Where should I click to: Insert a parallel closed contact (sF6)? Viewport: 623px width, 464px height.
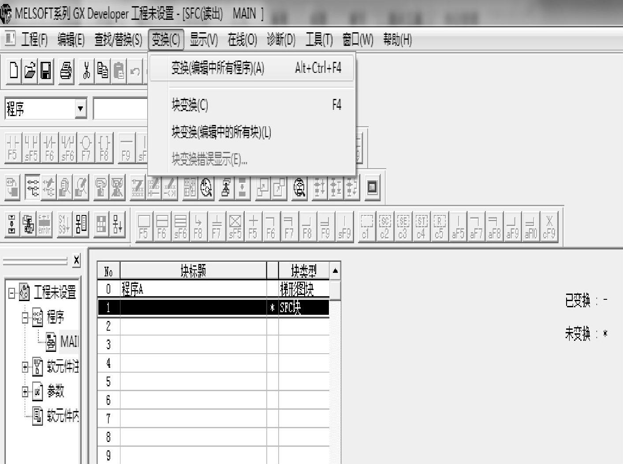point(67,147)
